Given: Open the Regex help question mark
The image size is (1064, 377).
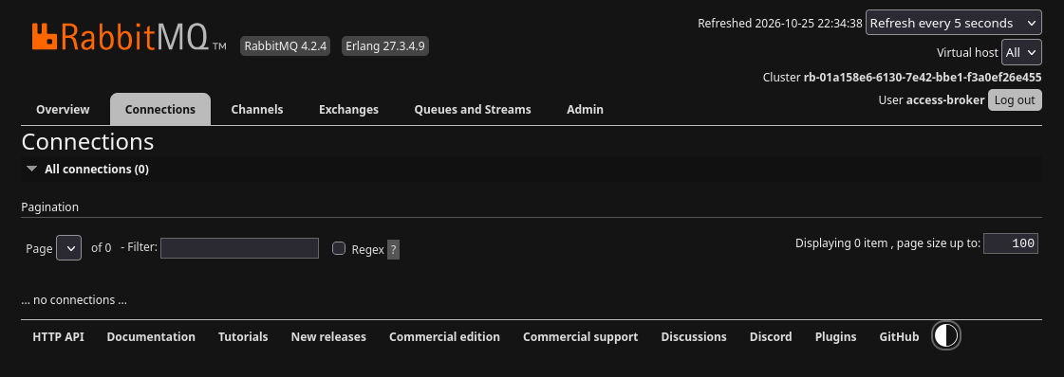Looking at the screenshot, I should point(393,250).
